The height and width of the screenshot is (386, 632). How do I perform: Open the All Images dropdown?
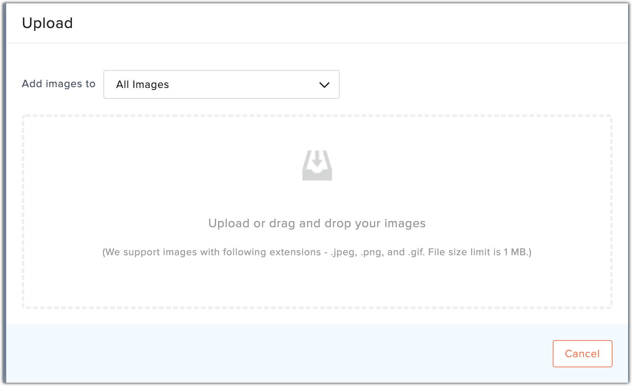[x=221, y=84]
